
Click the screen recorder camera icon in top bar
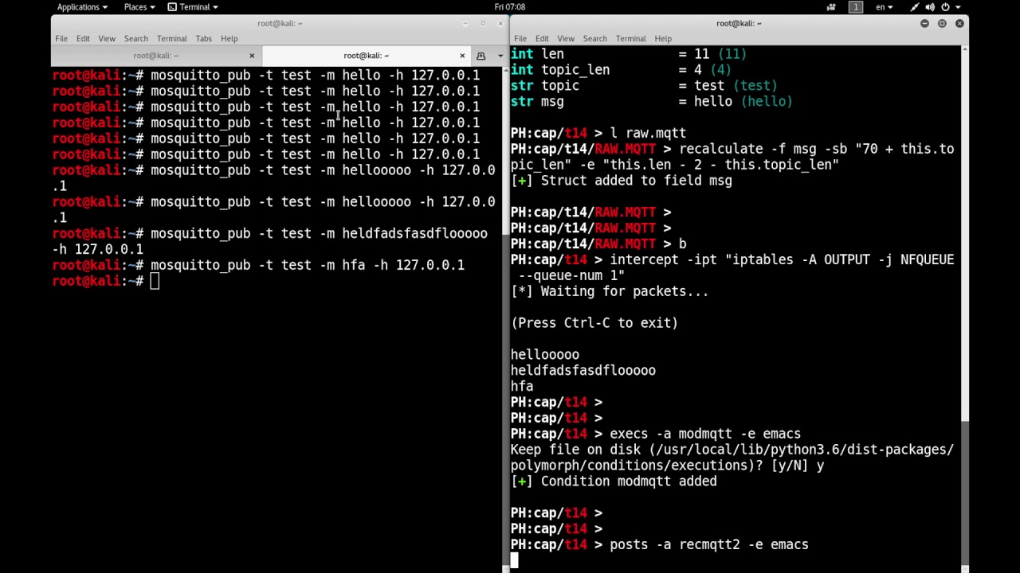click(x=831, y=7)
